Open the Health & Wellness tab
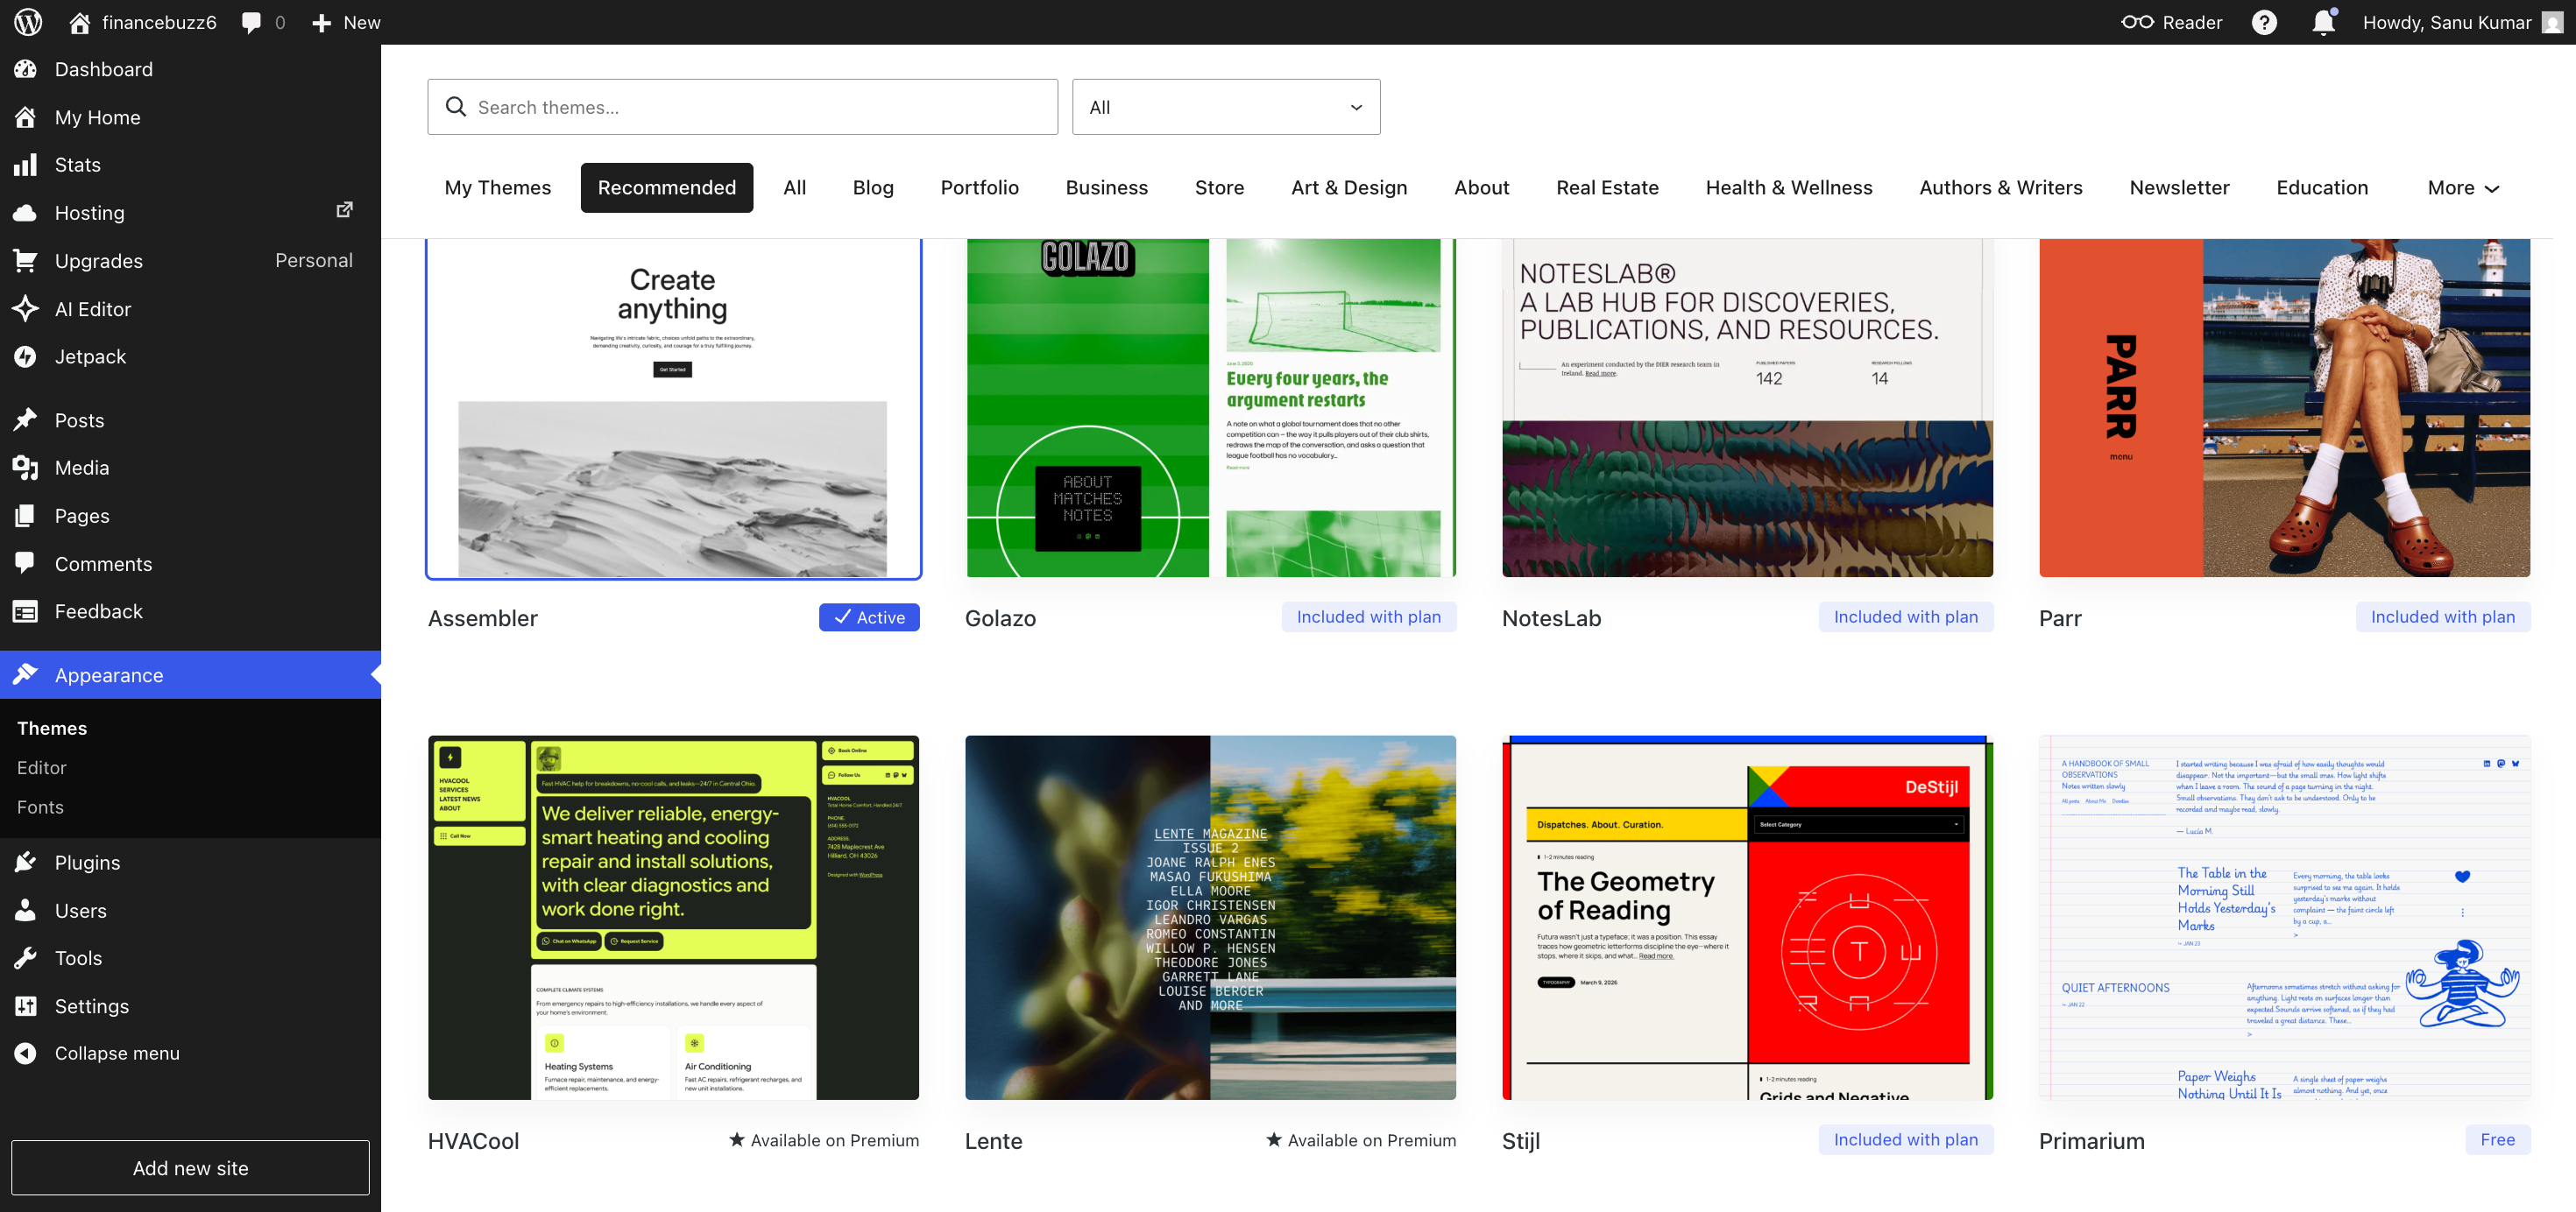This screenshot has height=1212, width=2576. click(x=1789, y=188)
